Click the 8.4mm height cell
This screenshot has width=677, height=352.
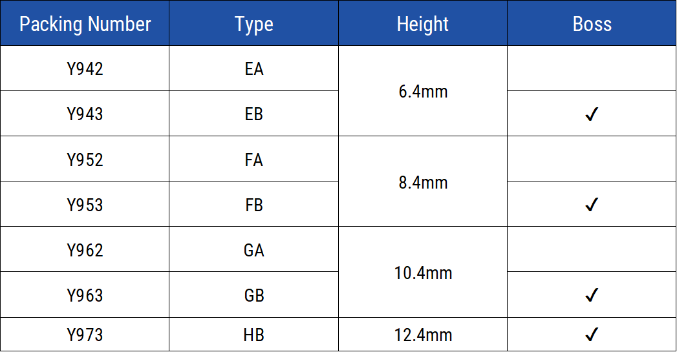click(x=423, y=182)
